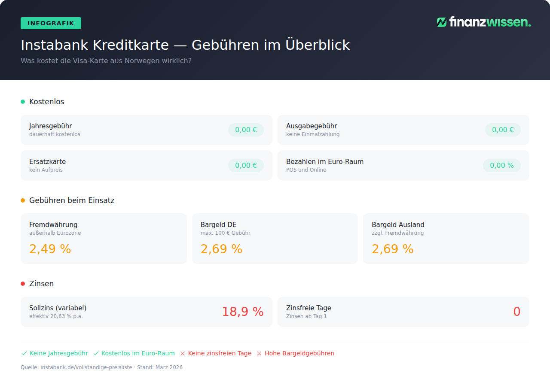550x391 pixels.
Task: Click the green finanzwissen logo icon
Action: pyautogui.click(x=441, y=22)
